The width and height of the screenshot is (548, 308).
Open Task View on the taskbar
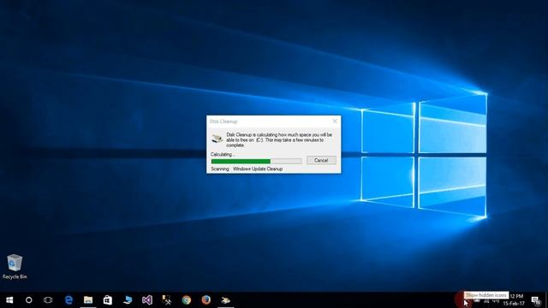coord(48,300)
